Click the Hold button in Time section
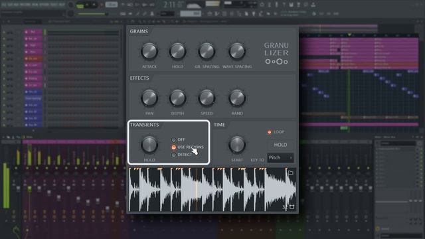 280,145
